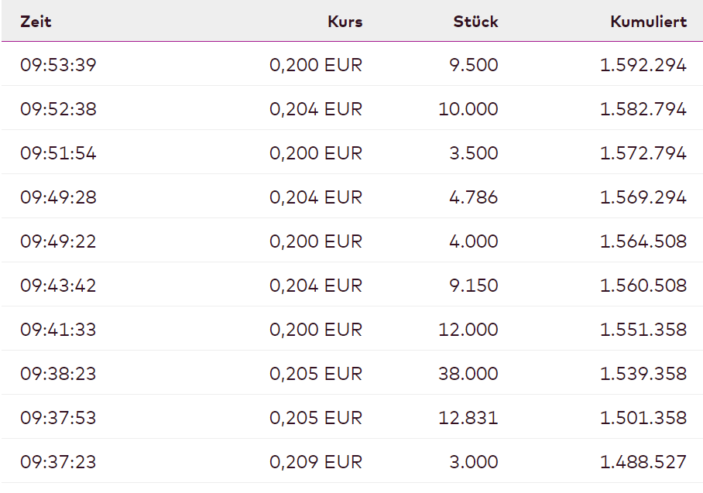Select cumulative value 1.572.794
The height and width of the screenshot is (493, 703).
tap(643, 153)
